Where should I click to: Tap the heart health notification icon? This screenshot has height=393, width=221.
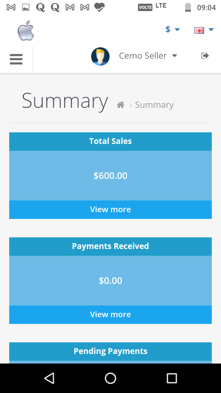coord(99,7)
